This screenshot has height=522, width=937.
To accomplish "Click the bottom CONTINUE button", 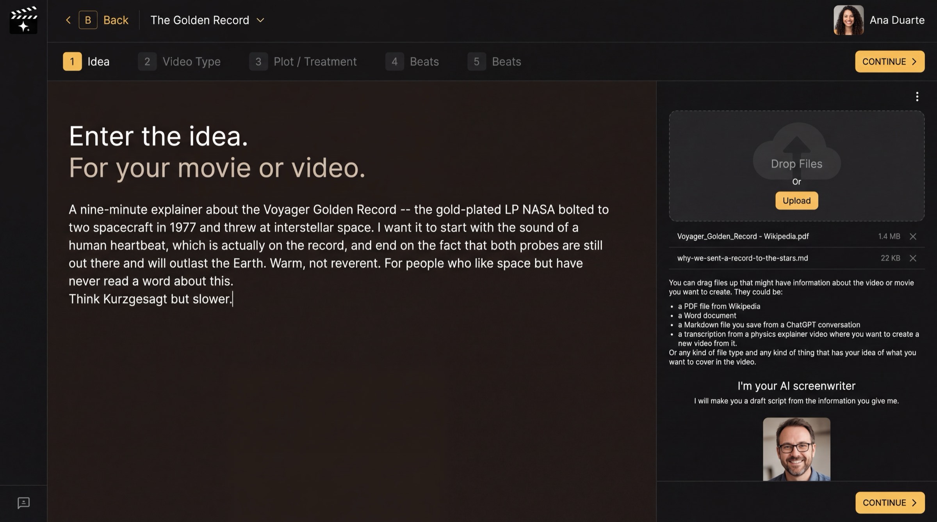I will (x=890, y=503).
